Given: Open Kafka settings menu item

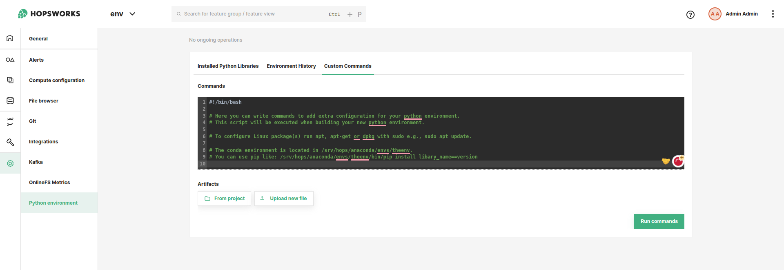Looking at the screenshot, I should pos(59,162).
